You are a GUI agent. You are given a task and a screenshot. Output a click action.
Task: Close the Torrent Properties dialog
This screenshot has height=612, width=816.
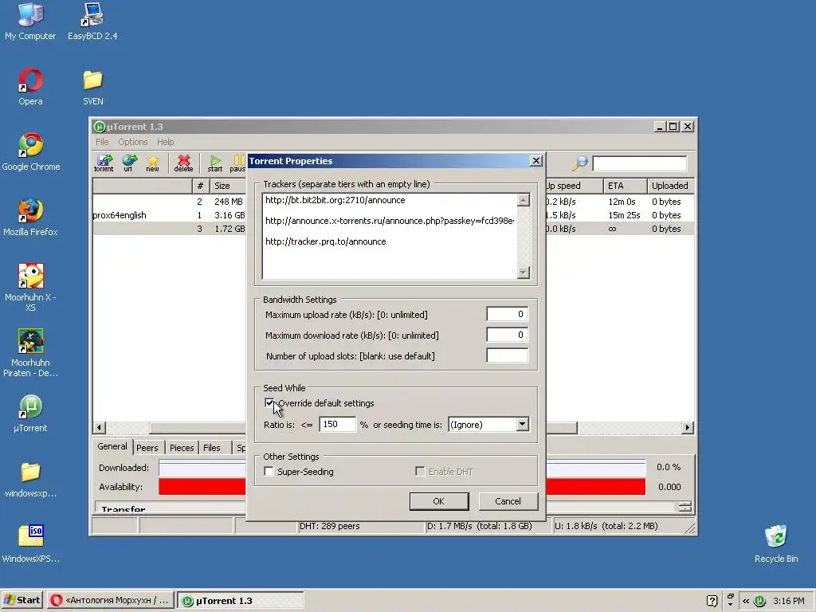click(536, 161)
